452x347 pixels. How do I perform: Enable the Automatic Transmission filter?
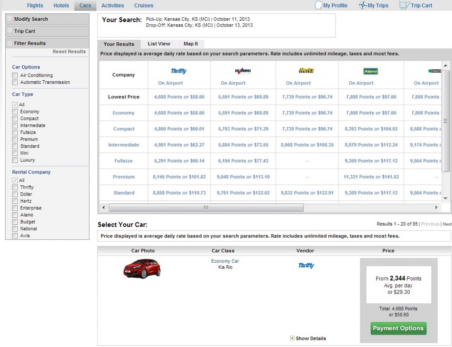15,82
